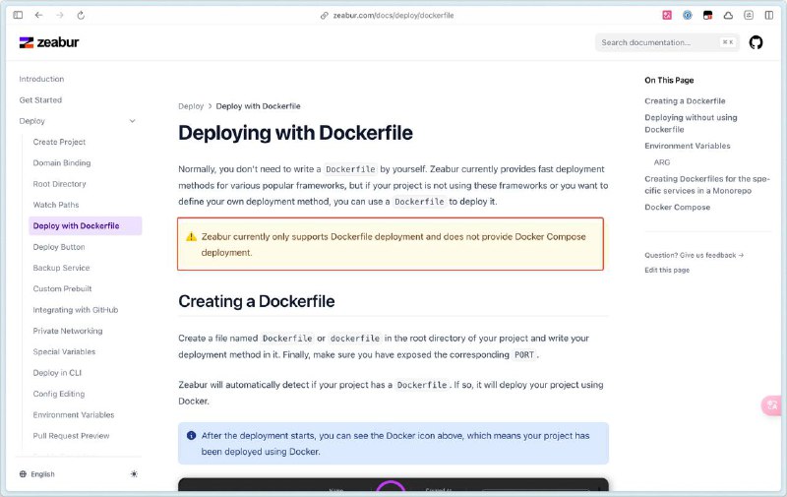787x497 pixels.
Task: Click the globe language icon
Action: (x=23, y=474)
